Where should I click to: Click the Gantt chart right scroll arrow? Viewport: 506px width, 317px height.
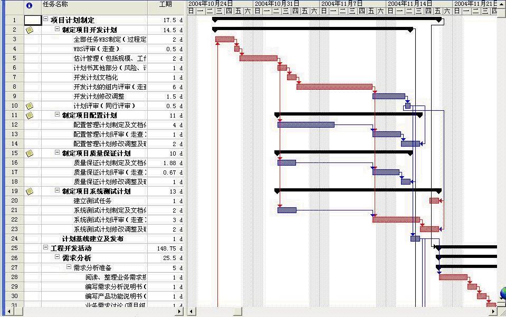[494, 312]
